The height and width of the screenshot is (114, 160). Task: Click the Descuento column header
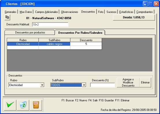pyautogui.click(x=86, y=40)
